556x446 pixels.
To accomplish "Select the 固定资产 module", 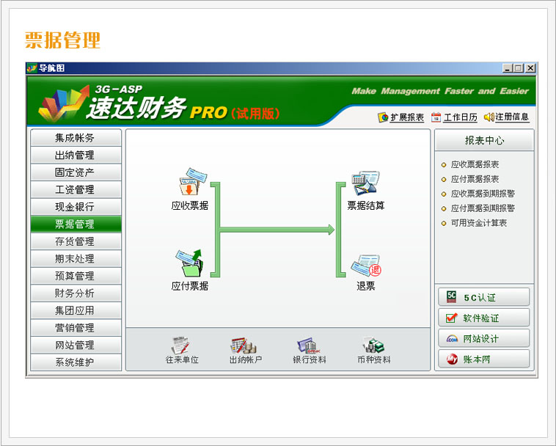I will pyautogui.click(x=76, y=172).
